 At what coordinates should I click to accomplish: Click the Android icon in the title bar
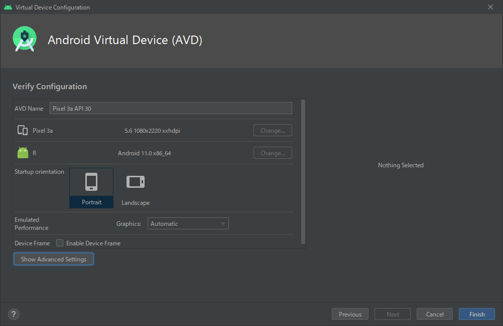tap(8, 7)
